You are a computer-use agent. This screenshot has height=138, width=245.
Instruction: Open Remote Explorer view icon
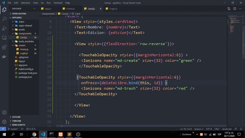pyautogui.click(x=4, y=38)
